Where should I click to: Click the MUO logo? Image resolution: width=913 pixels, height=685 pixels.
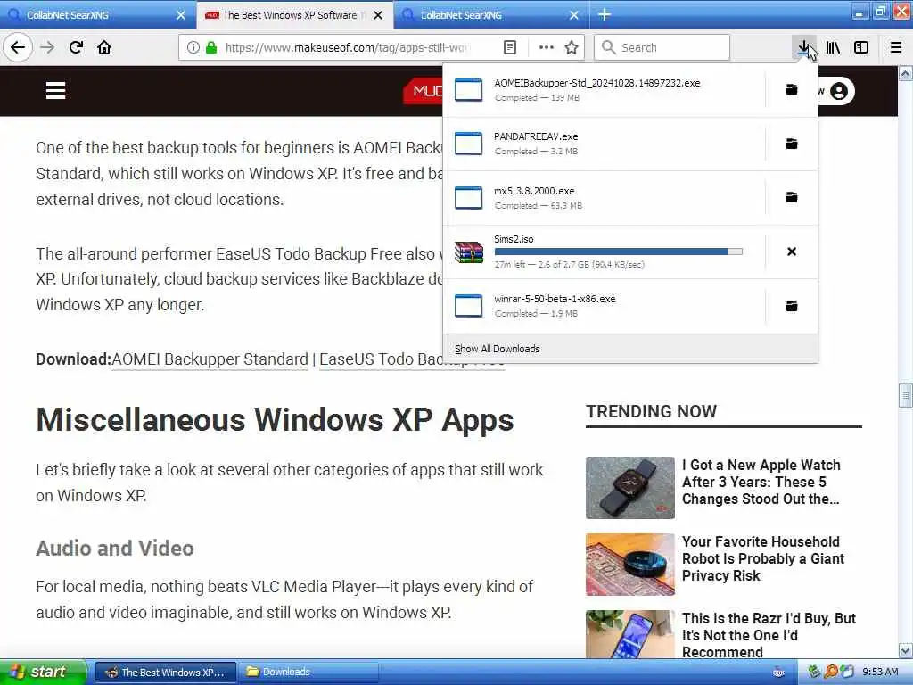(x=424, y=91)
